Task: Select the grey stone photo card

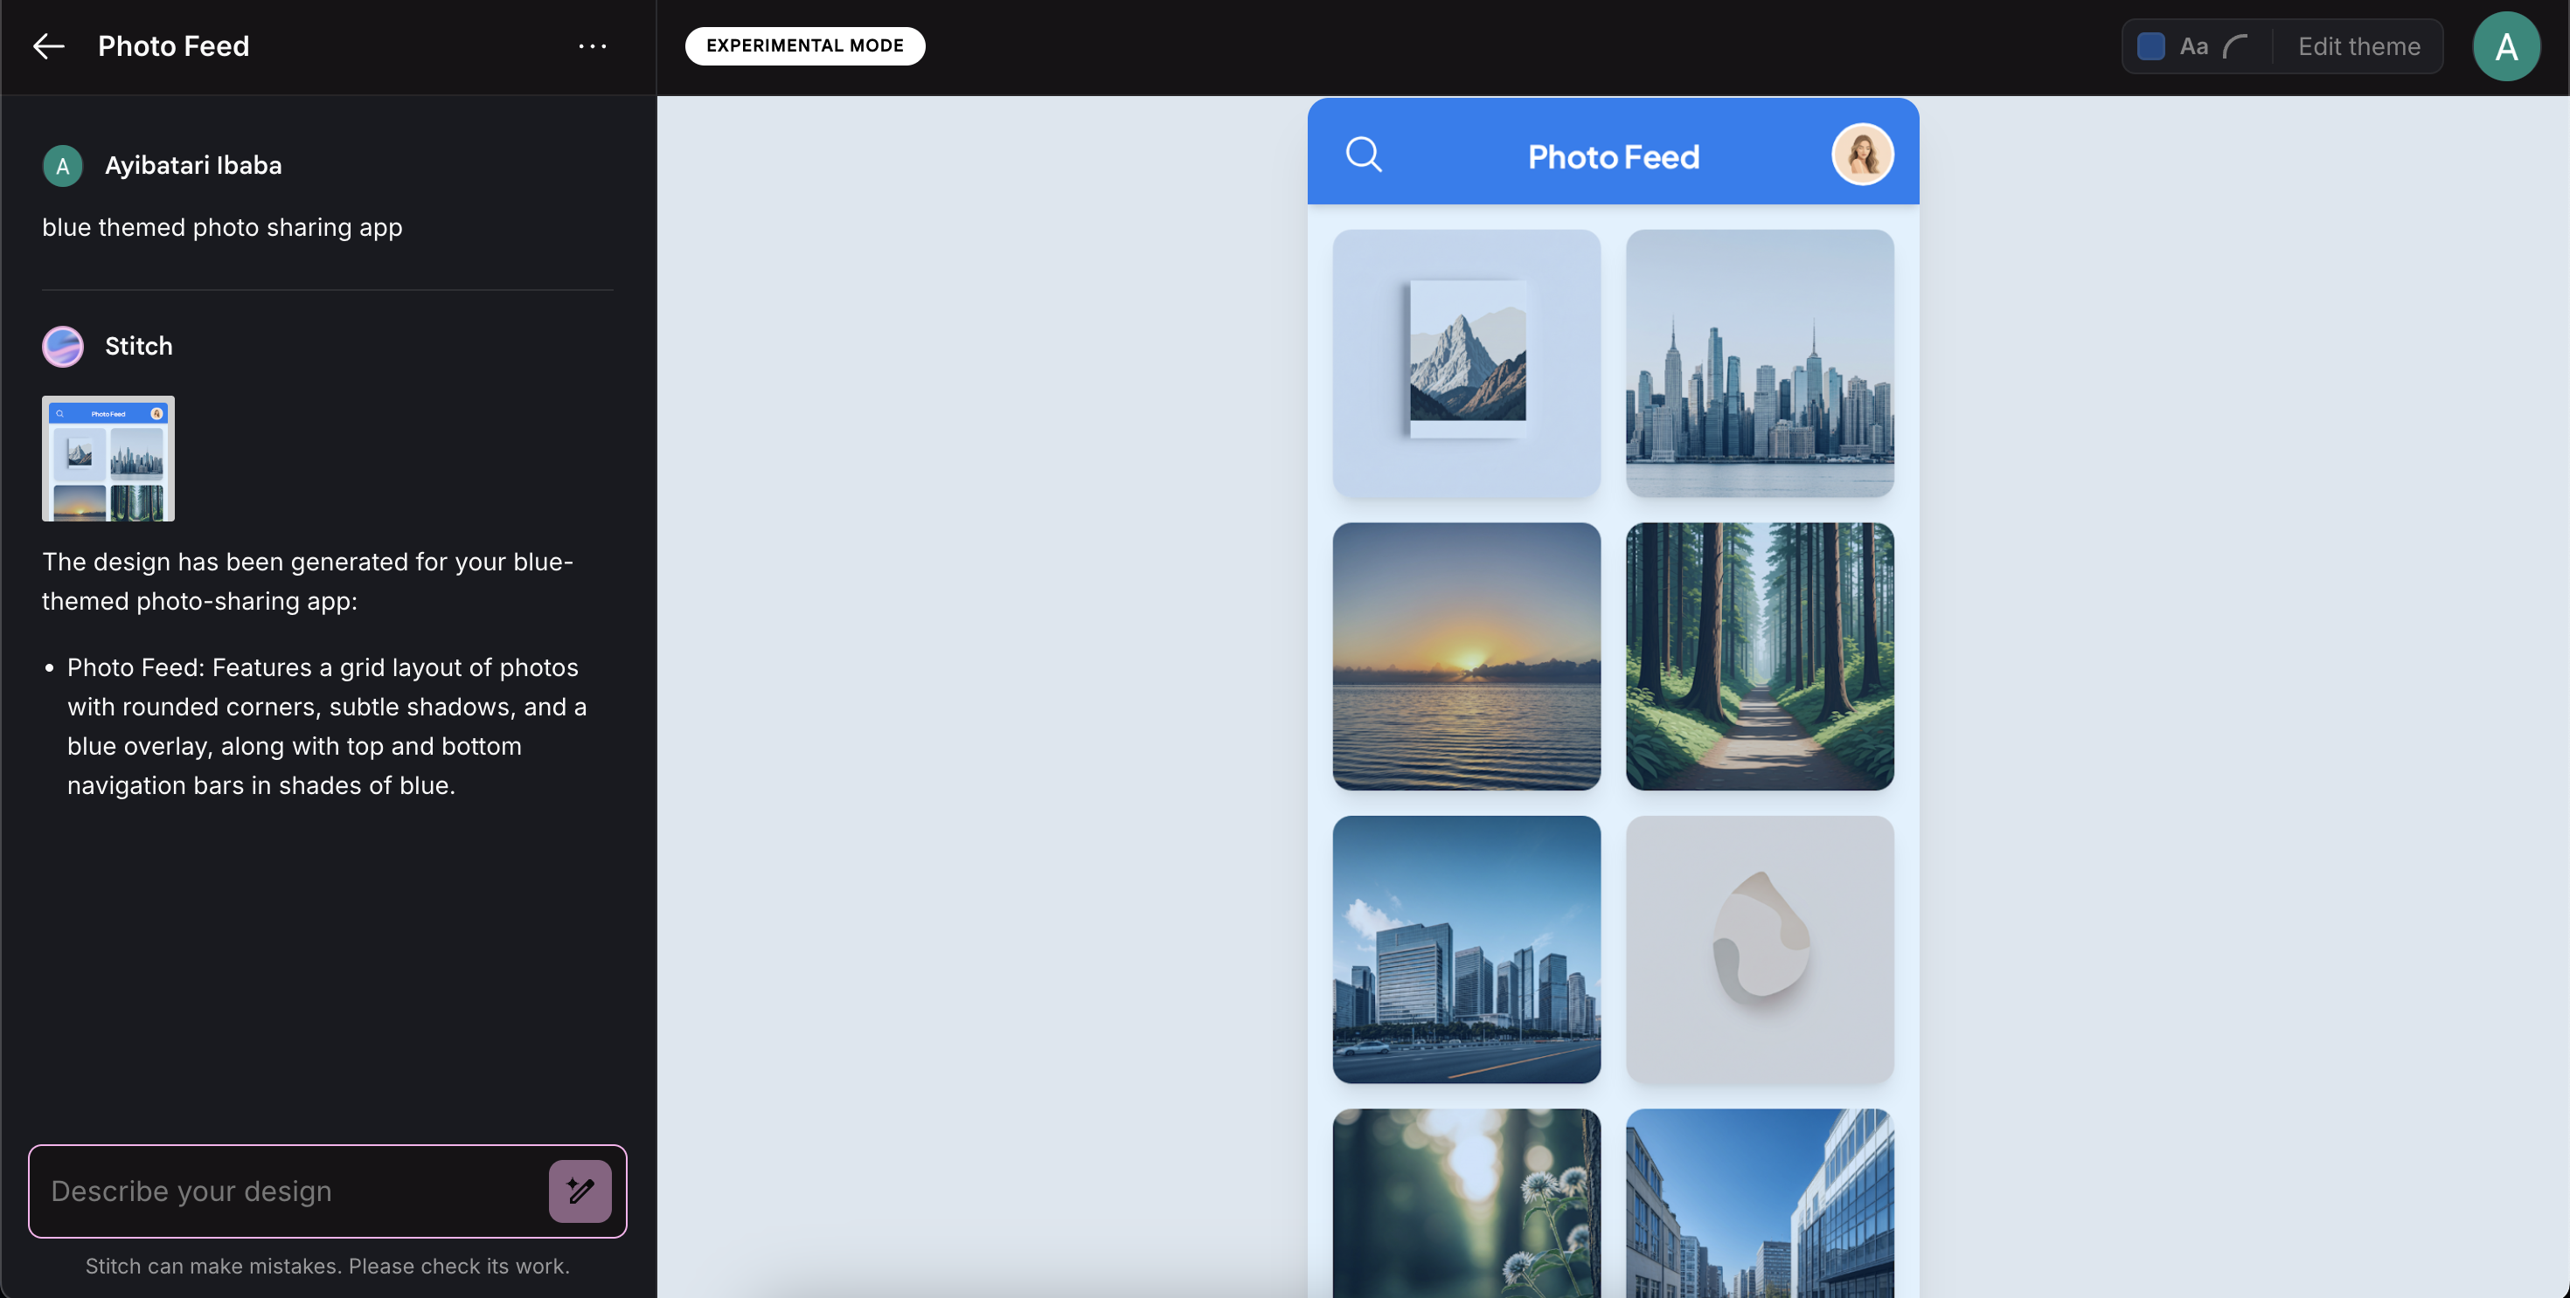Action: (1759, 949)
